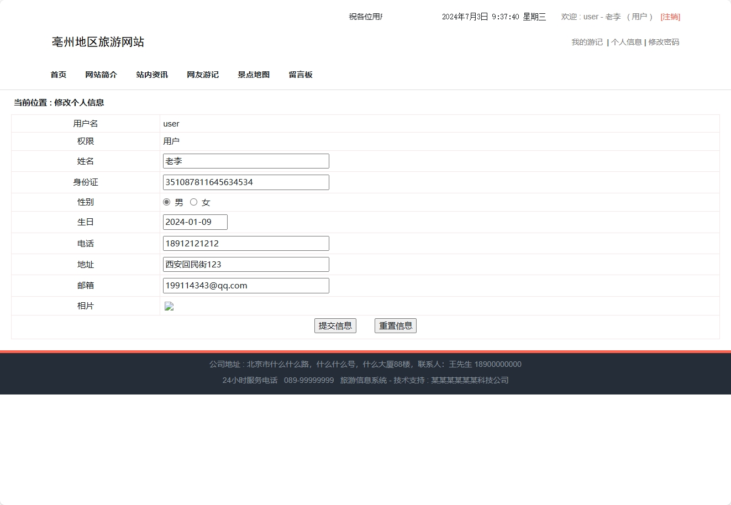Viewport: 731px width, 505px height.
Task: Open the 留言板 page
Action: [x=300, y=75]
